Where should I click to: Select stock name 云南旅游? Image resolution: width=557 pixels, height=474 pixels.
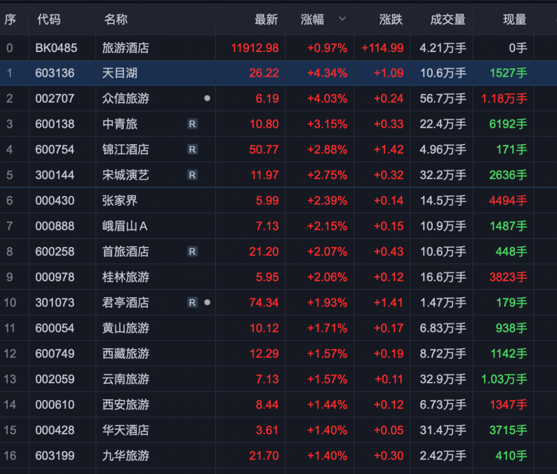point(126,379)
